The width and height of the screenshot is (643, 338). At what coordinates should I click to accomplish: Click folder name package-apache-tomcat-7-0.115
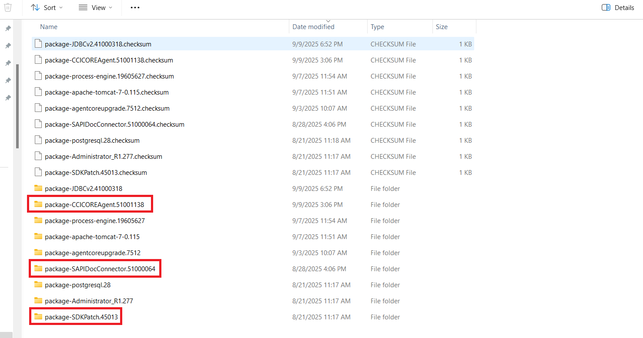92,237
